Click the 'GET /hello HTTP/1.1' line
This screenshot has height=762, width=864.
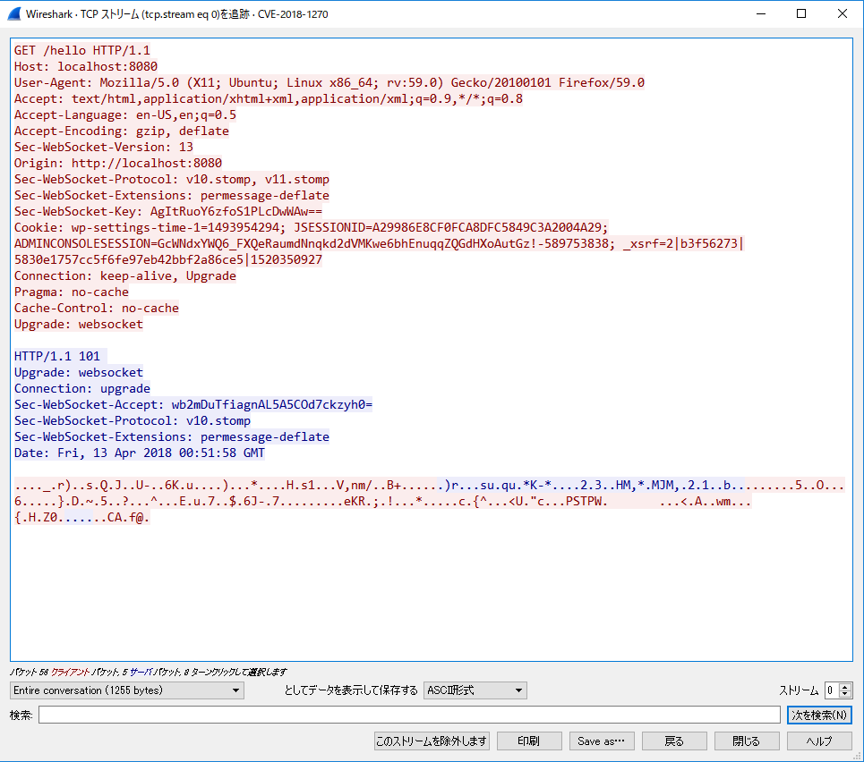point(82,50)
